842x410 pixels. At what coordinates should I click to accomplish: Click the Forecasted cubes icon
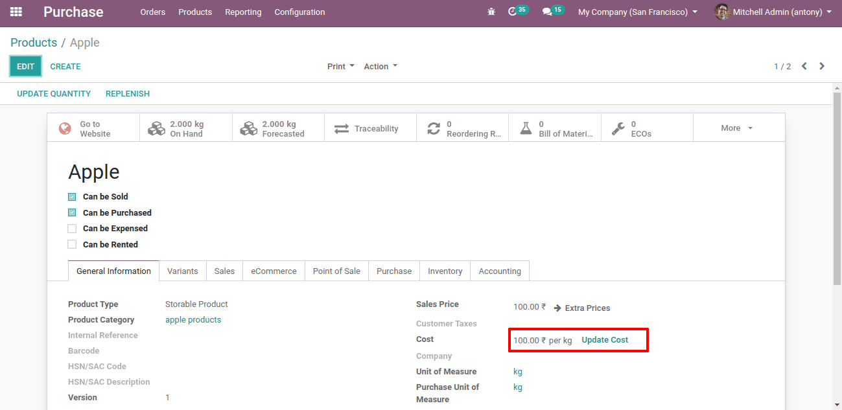[248, 128]
